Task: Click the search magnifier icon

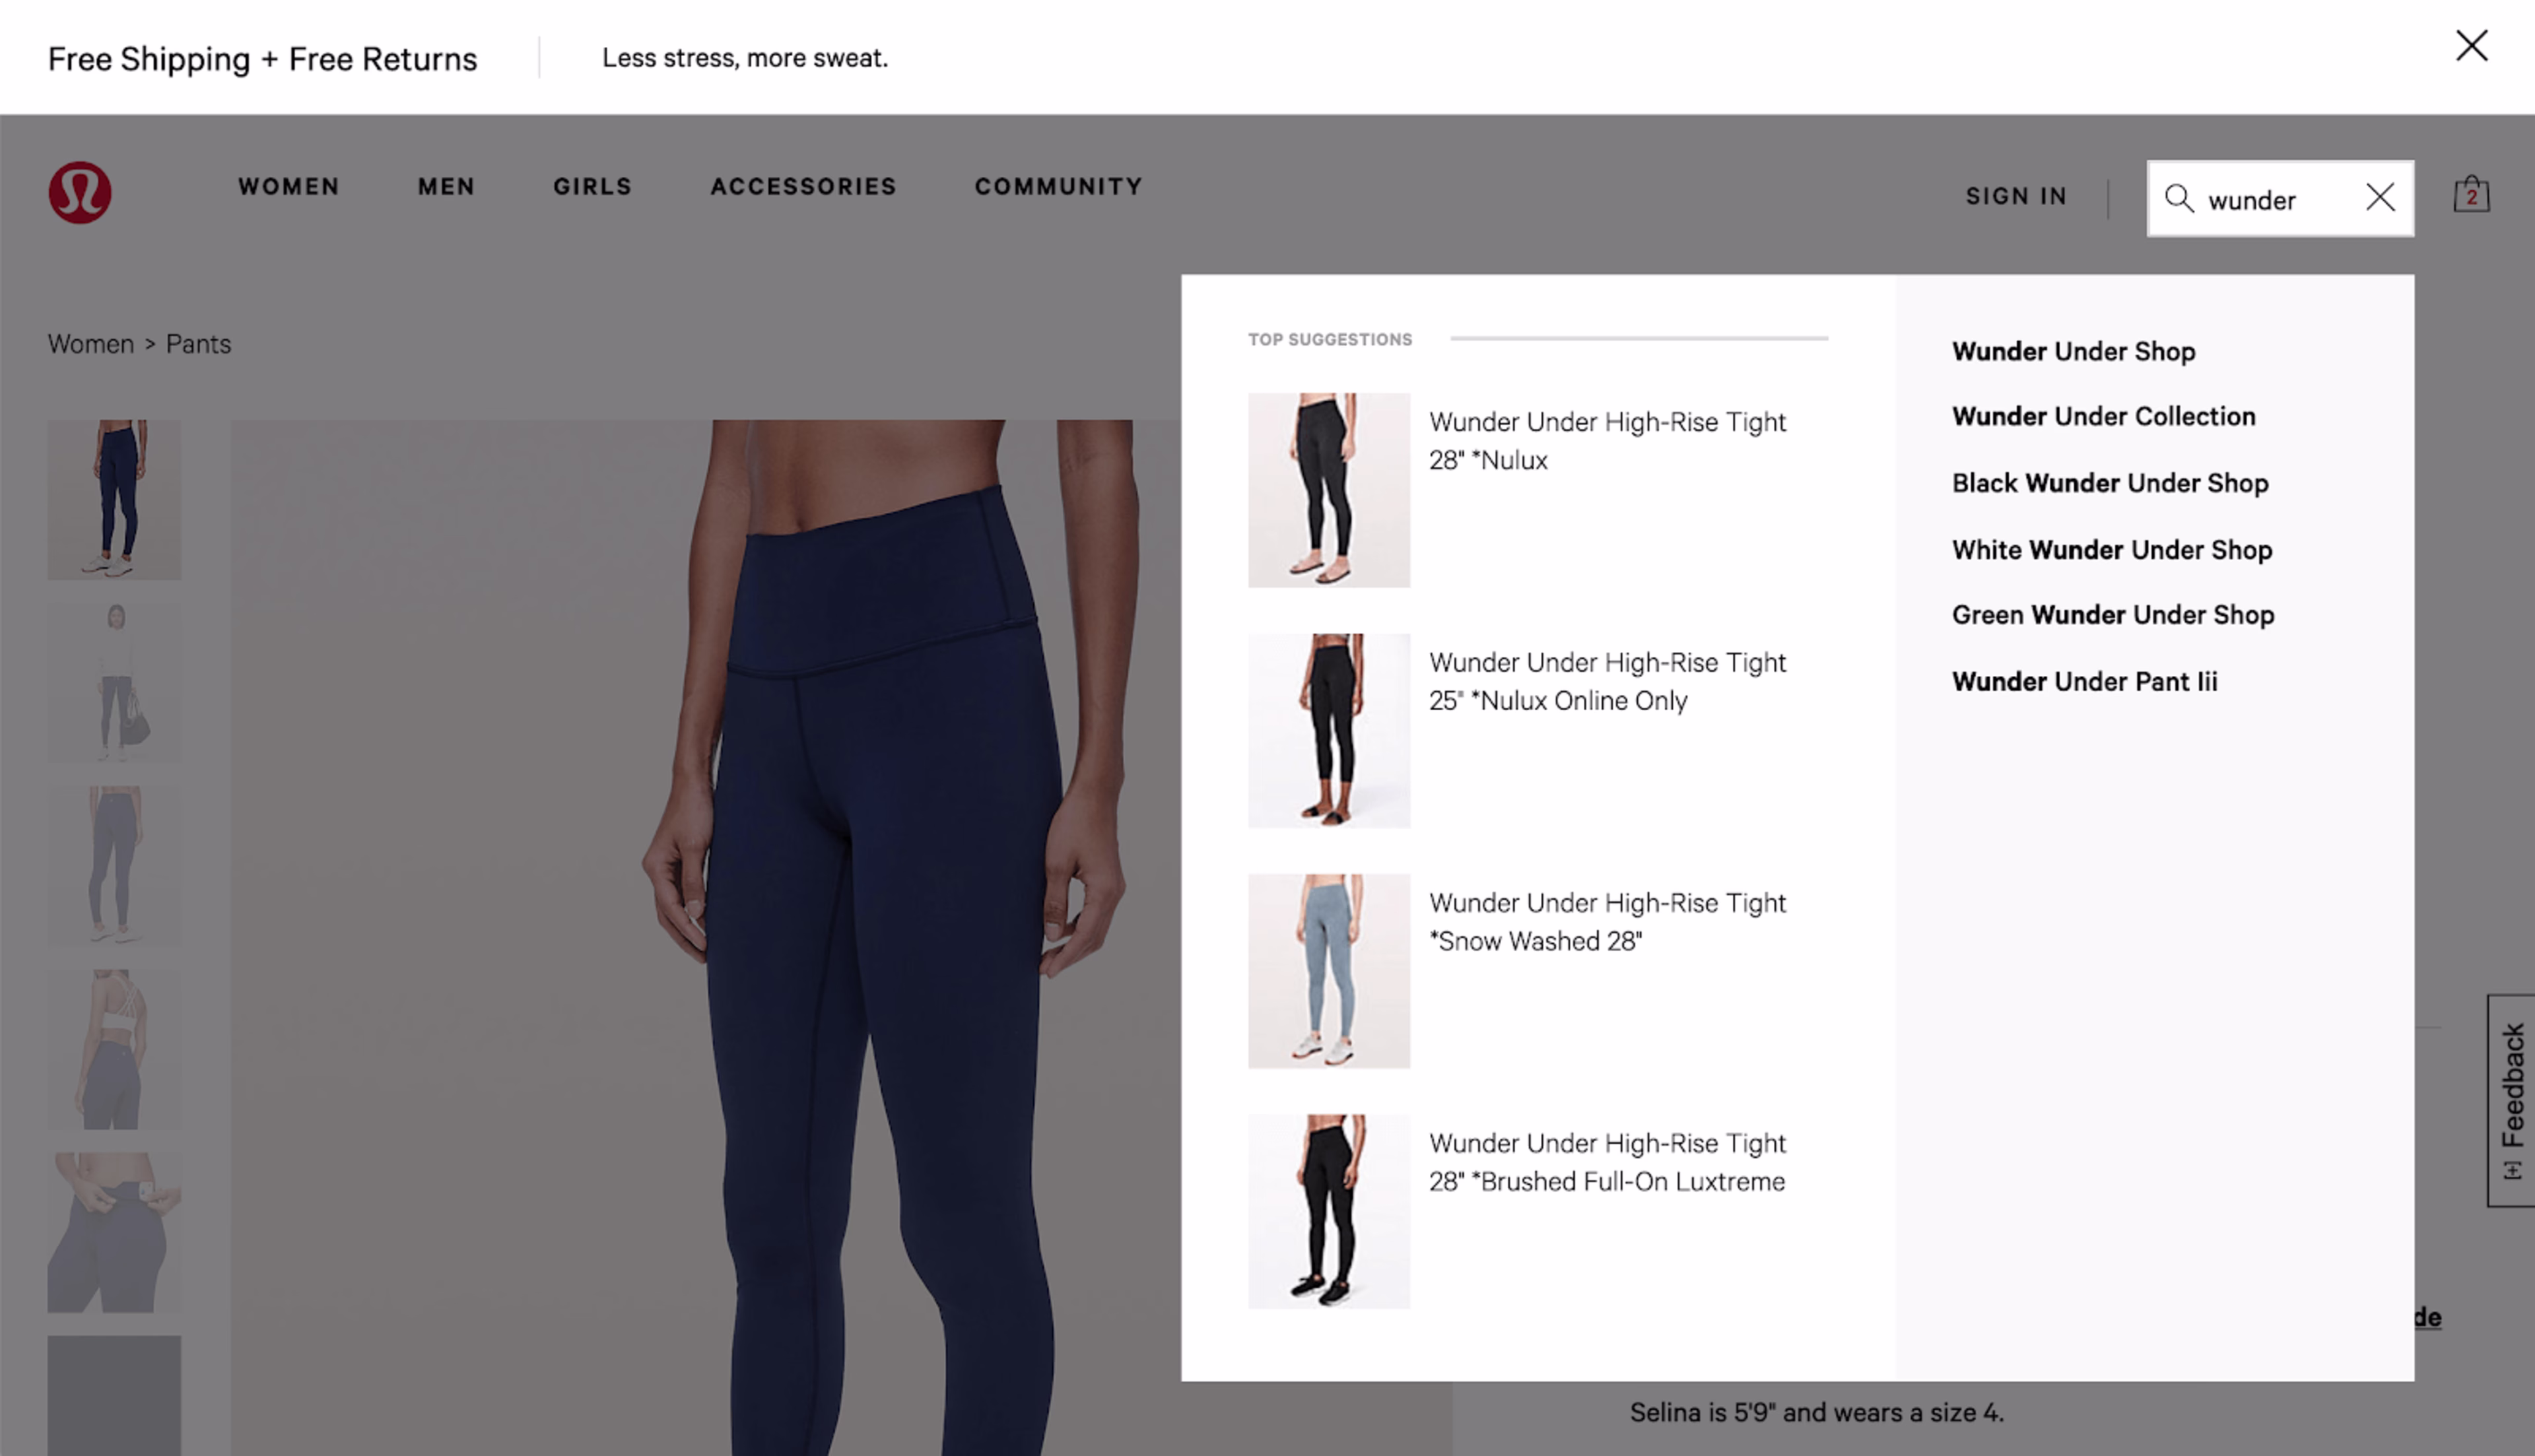Action: click(x=2179, y=198)
